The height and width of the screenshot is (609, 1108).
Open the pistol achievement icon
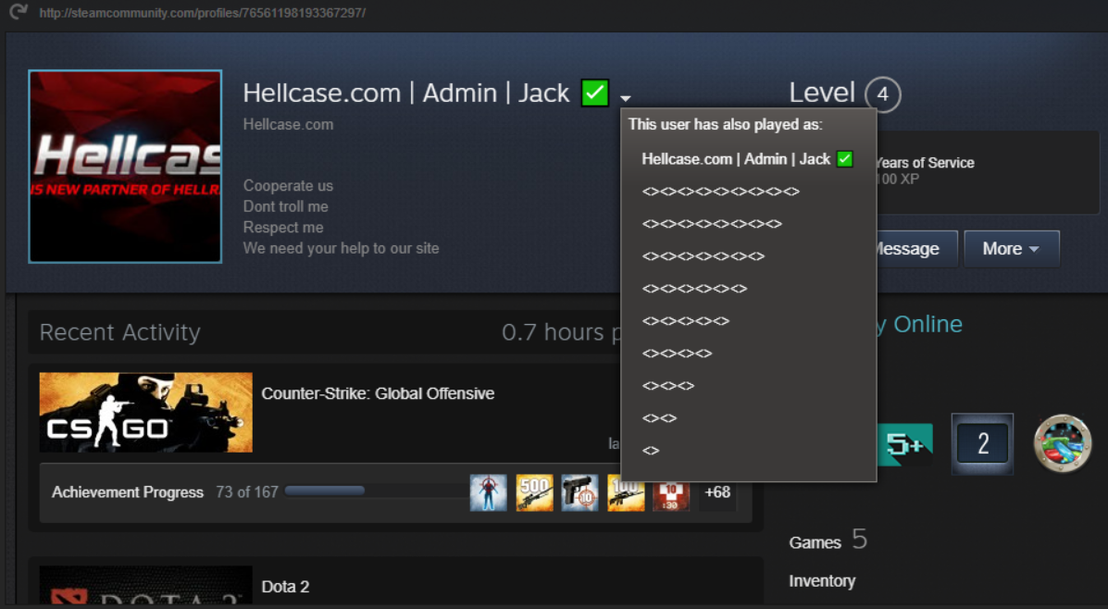click(x=580, y=492)
